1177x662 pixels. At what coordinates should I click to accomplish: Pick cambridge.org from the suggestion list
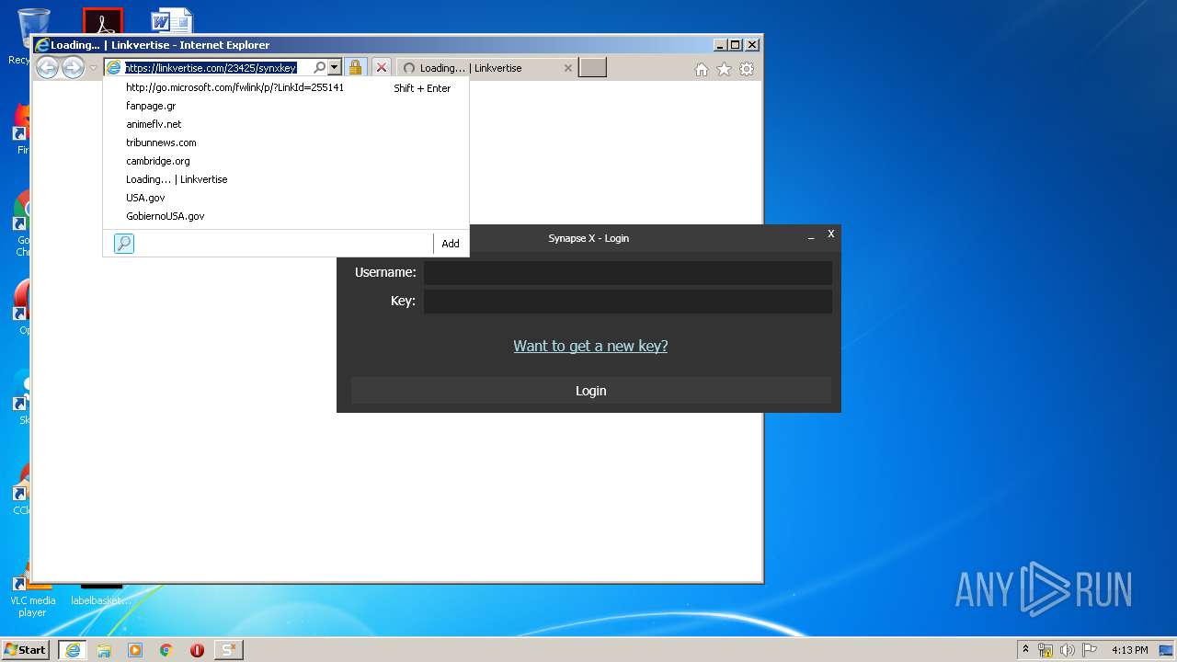[x=286, y=161]
